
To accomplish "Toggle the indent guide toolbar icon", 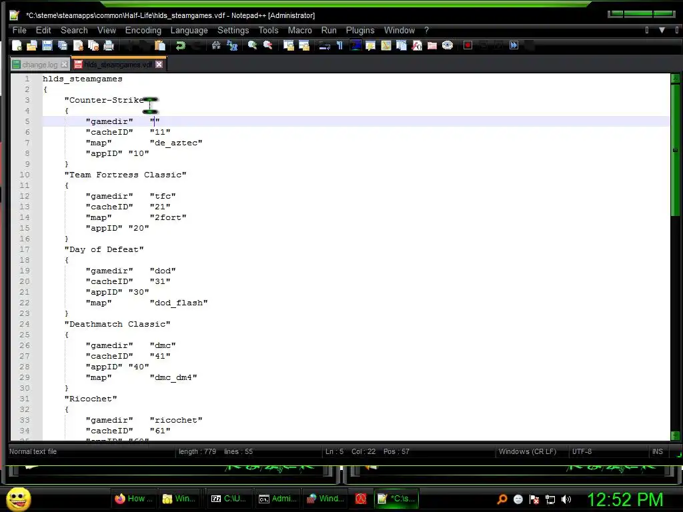I will [356, 45].
